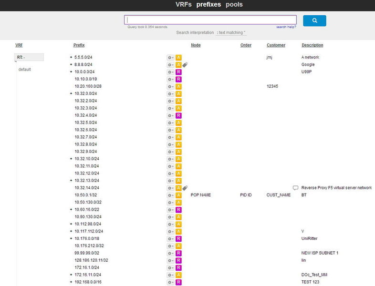
Task: Click the PID ID order cell
Action: [x=246, y=195]
